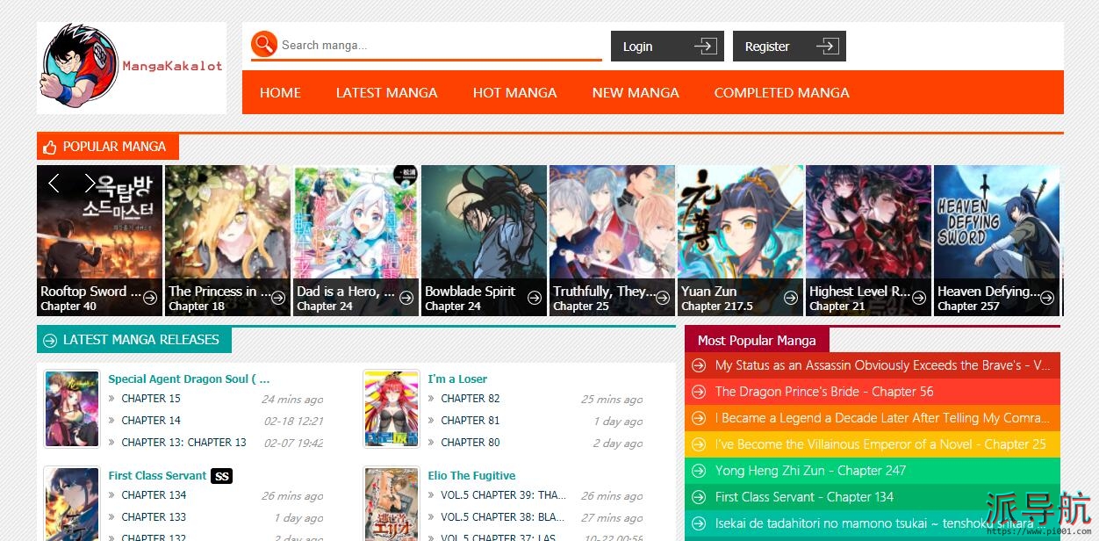
Task: Click Special Agent Dragon Soul Chapter 13: Chapter 13
Action: pos(183,443)
